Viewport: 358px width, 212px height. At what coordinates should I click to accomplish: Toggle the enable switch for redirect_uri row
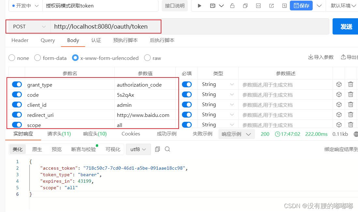point(17,114)
